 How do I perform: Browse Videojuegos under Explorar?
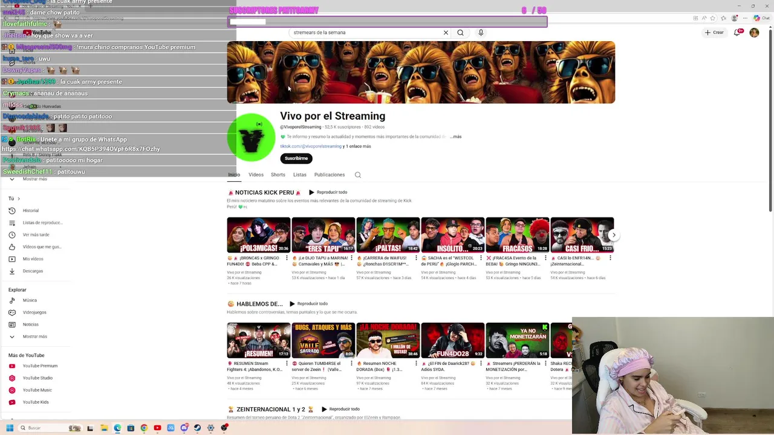pyautogui.click(x=34, y=312)
